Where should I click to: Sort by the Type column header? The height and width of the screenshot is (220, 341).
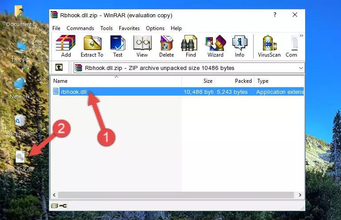point(279,81)
